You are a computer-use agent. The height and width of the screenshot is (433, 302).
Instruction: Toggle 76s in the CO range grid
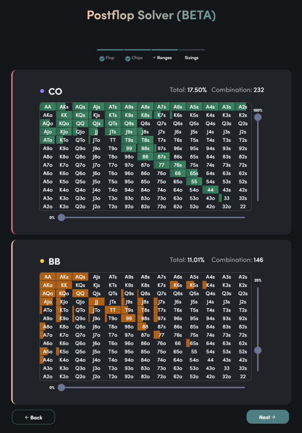pos(178,165)
